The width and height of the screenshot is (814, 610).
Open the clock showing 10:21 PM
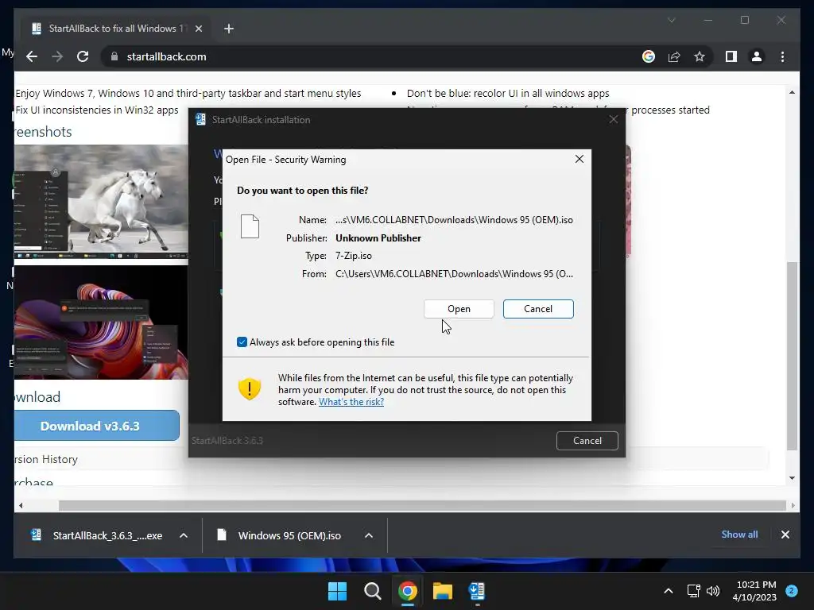pyautogui.click(x=755, y=591)
